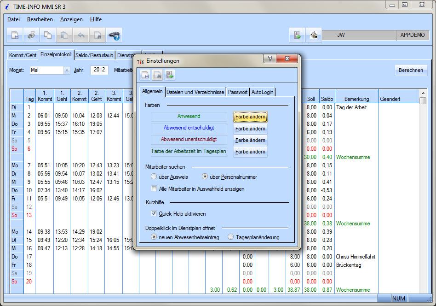436x306 pixels.
Task: Click 'Farbe ändern' for Abwesend entschuldigt
Action: pos(250,129)
